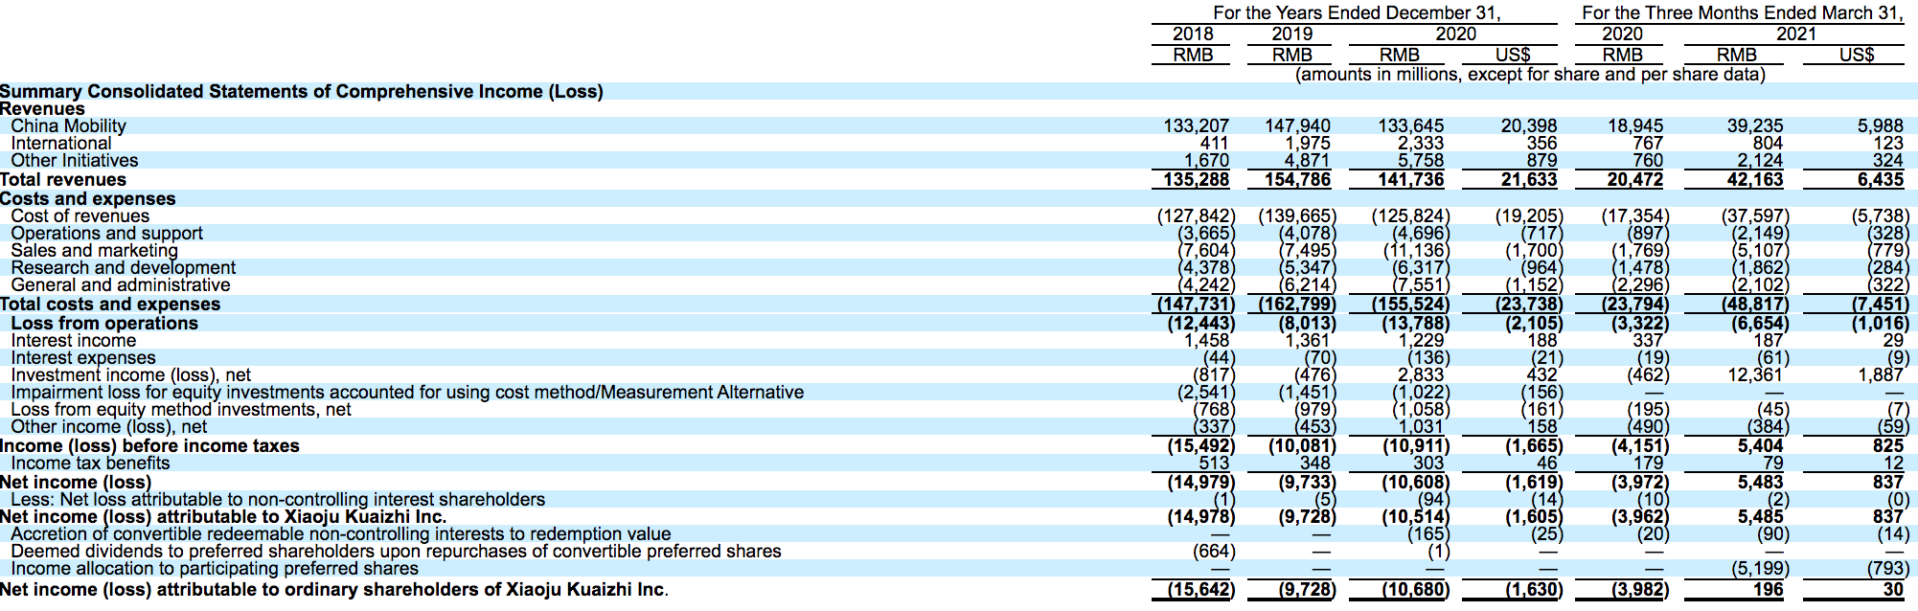Select the 'Interest expenses' row label
The width and height of the screenshot is (1918, 611).
83,357
